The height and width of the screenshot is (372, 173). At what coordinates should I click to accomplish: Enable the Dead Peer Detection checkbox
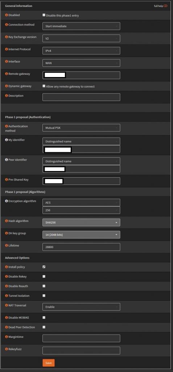click(x=44, y=327)
